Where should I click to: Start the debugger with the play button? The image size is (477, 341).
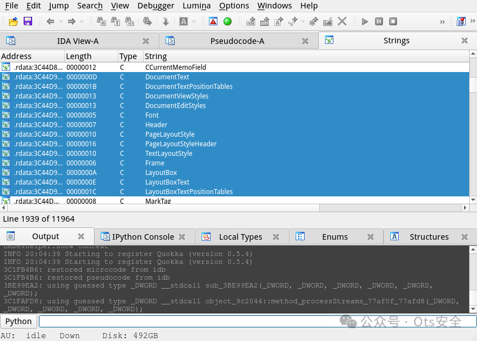(x=365, y=21)
